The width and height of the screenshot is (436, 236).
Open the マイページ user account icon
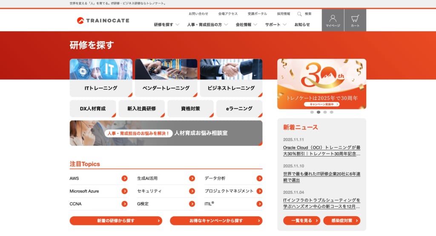[x=333, y=20]
